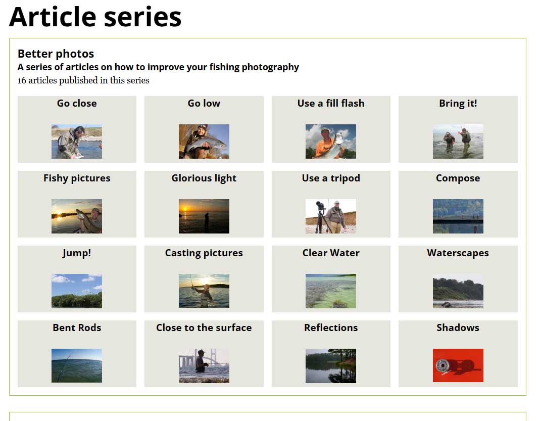Open the Casting pictures title link
This screenshot has height=421, width=540.
(x=204, y=253)
